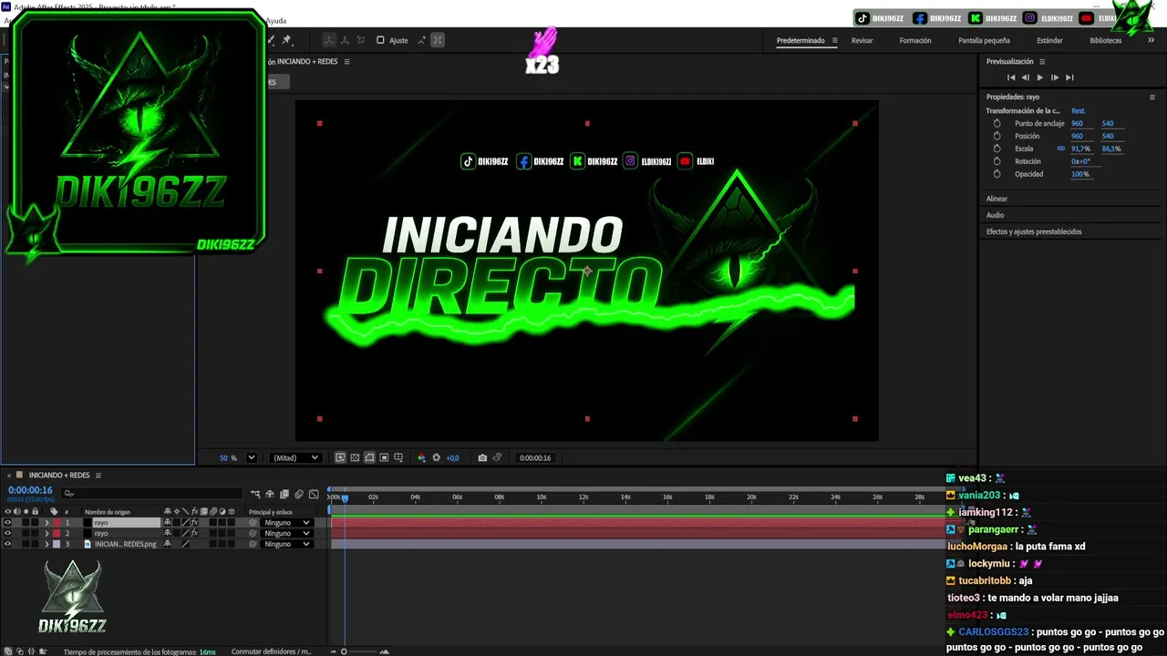1167x656 pixels.
Task: Click the region of interest icon
Action: (384, 457)
